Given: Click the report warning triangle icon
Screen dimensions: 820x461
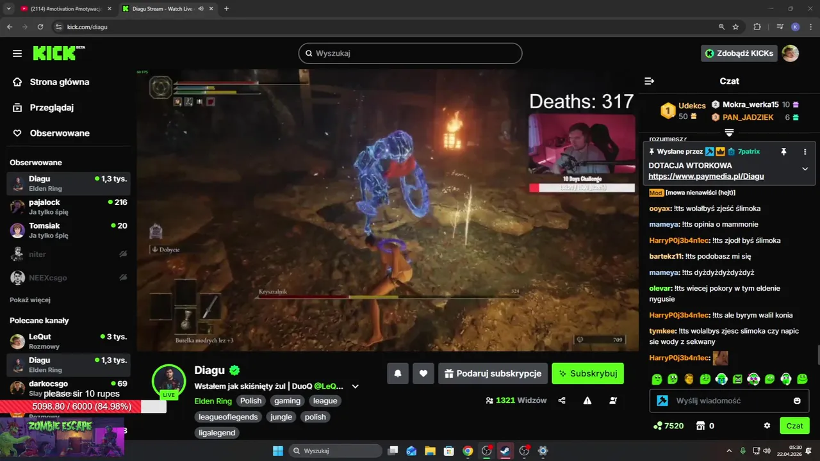Looking at the screenshot, I should click(587, 401).
